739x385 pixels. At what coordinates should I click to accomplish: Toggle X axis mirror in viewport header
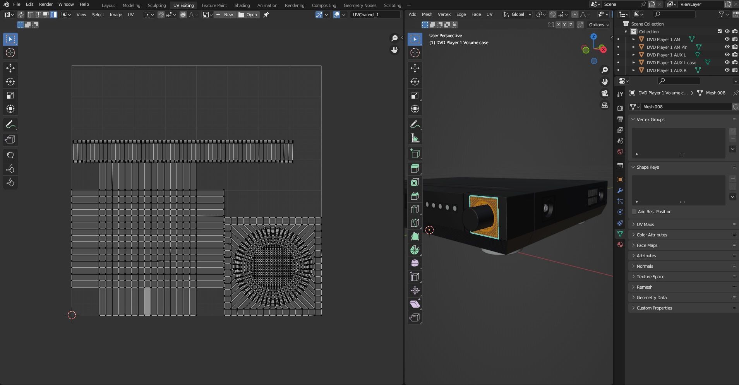[558, 25]
